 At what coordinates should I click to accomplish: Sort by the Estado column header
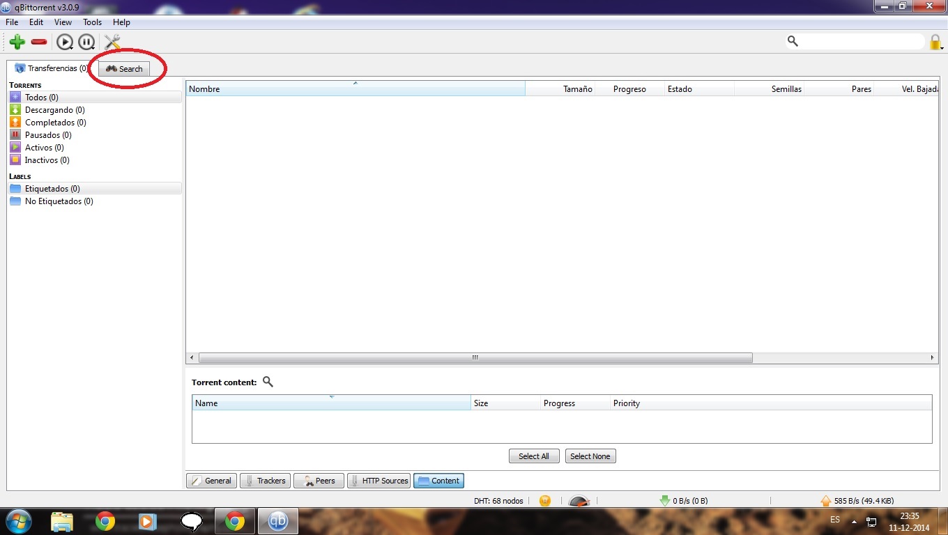[699, 88]
